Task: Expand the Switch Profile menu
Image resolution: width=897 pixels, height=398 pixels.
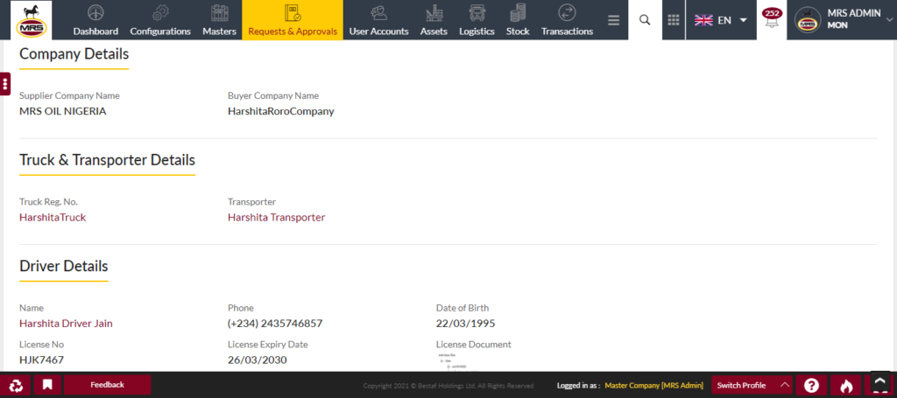Action: pos(752,386)
